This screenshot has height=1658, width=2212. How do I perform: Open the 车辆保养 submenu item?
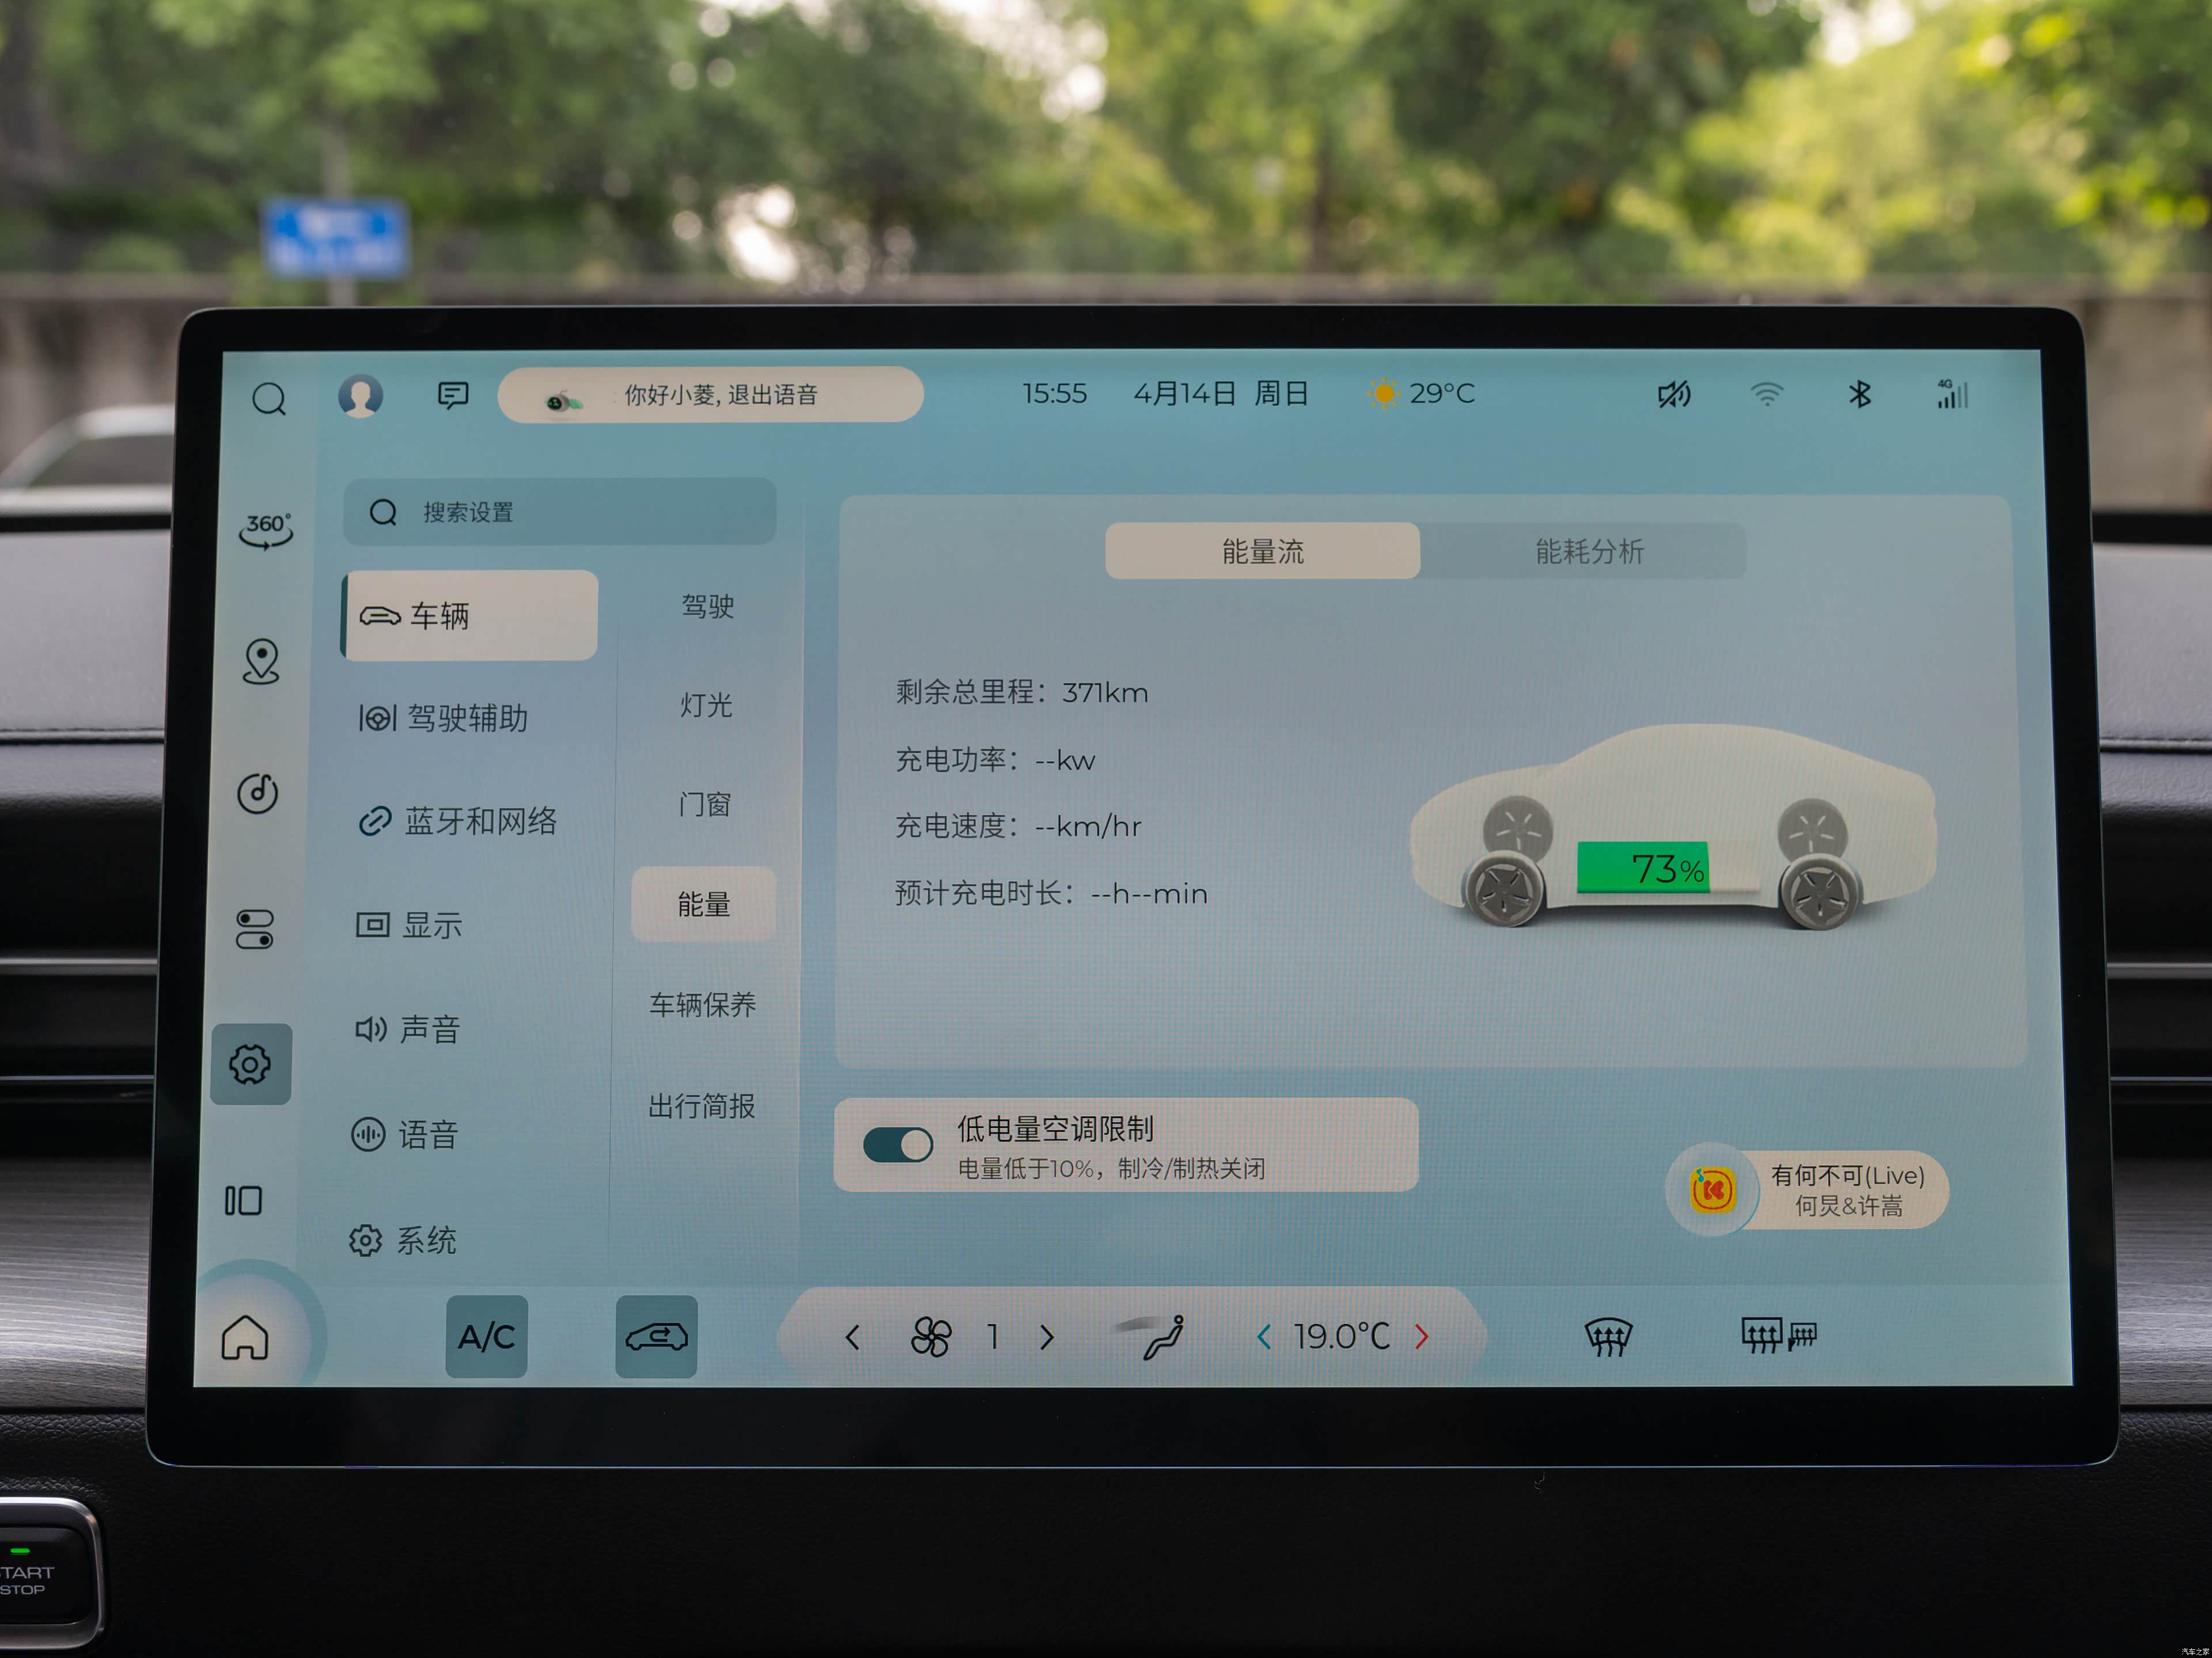point(703,1005)
